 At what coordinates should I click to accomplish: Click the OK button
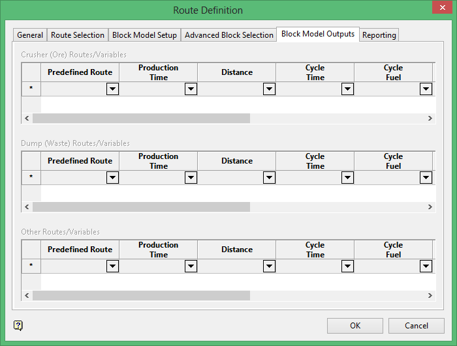355,325
